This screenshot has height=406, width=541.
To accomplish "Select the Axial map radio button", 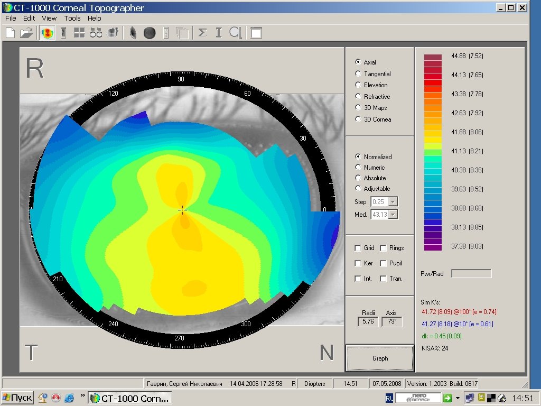I will (358, 62).
